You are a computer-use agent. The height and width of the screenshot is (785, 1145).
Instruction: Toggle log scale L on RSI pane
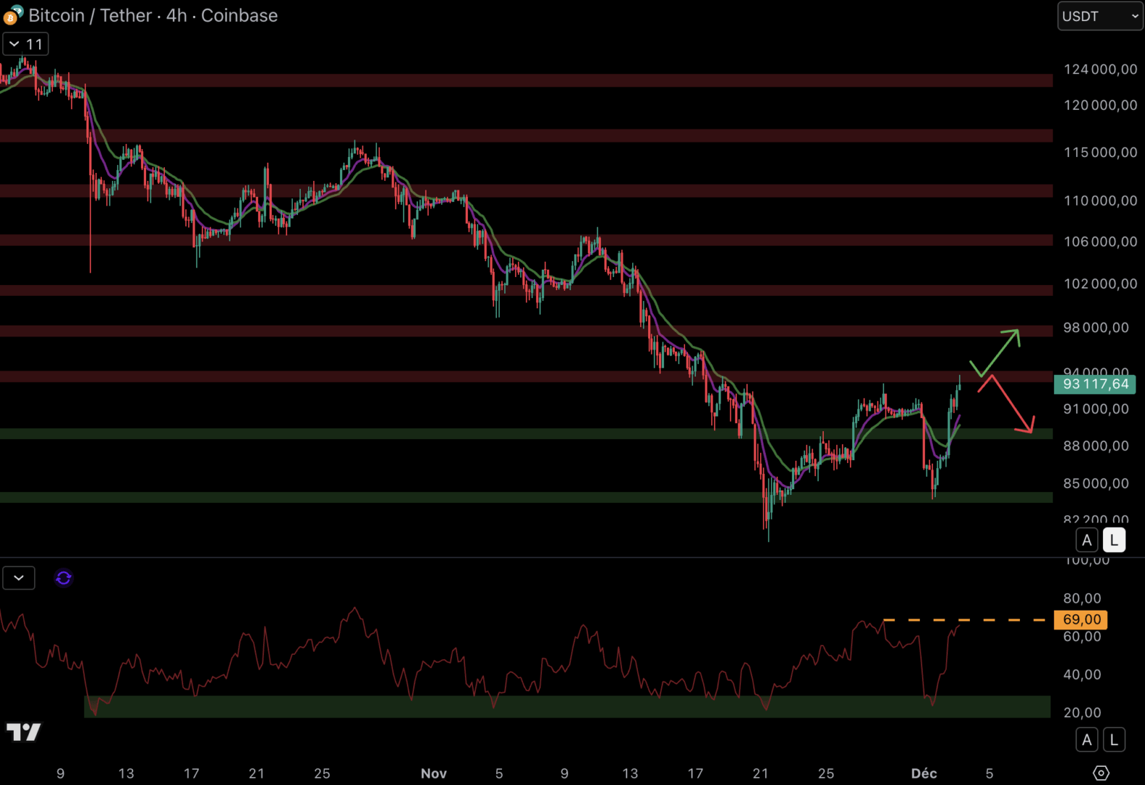1114,740
